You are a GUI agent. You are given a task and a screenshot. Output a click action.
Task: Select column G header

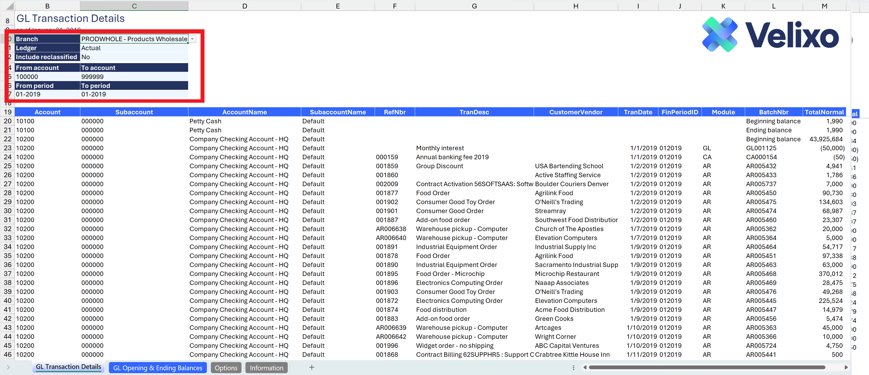(474, 6)
